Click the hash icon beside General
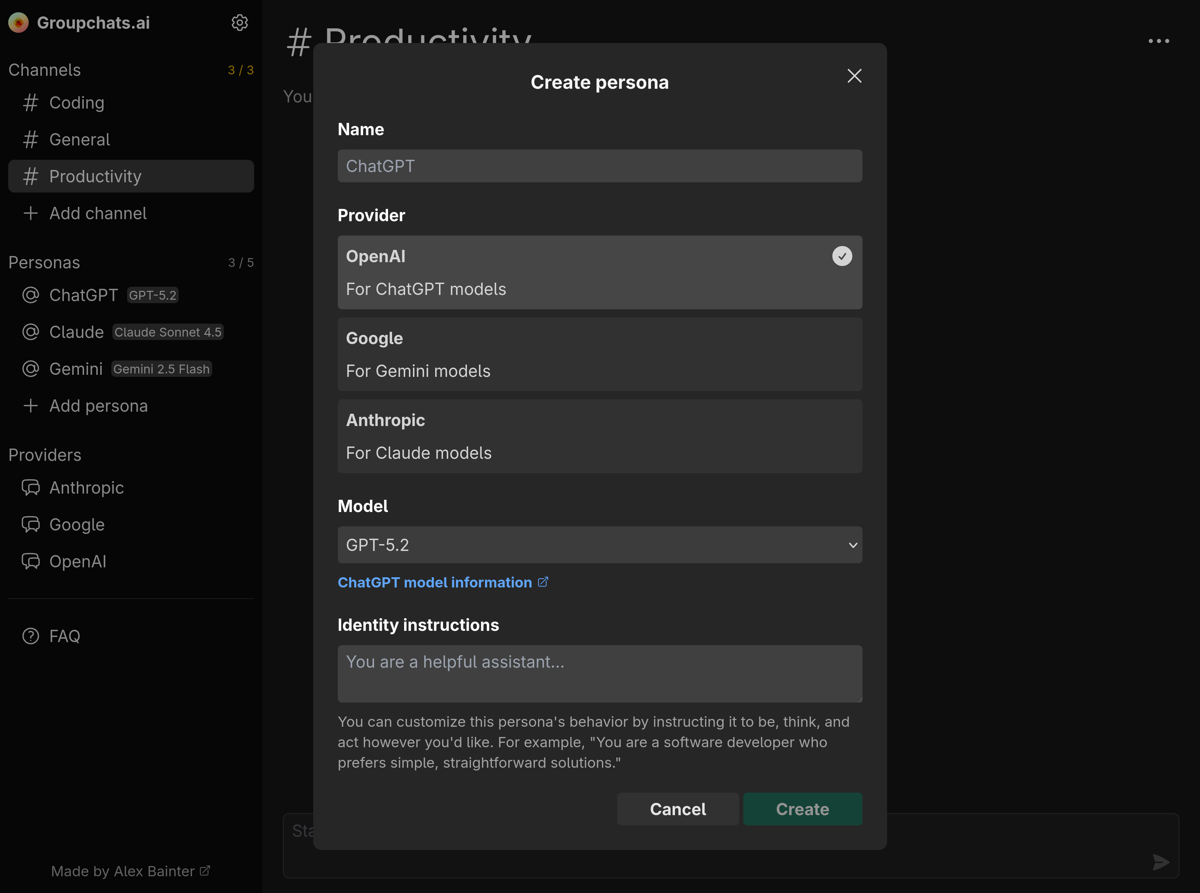This screenshot has height=893, width=1200. coord(31,140)
